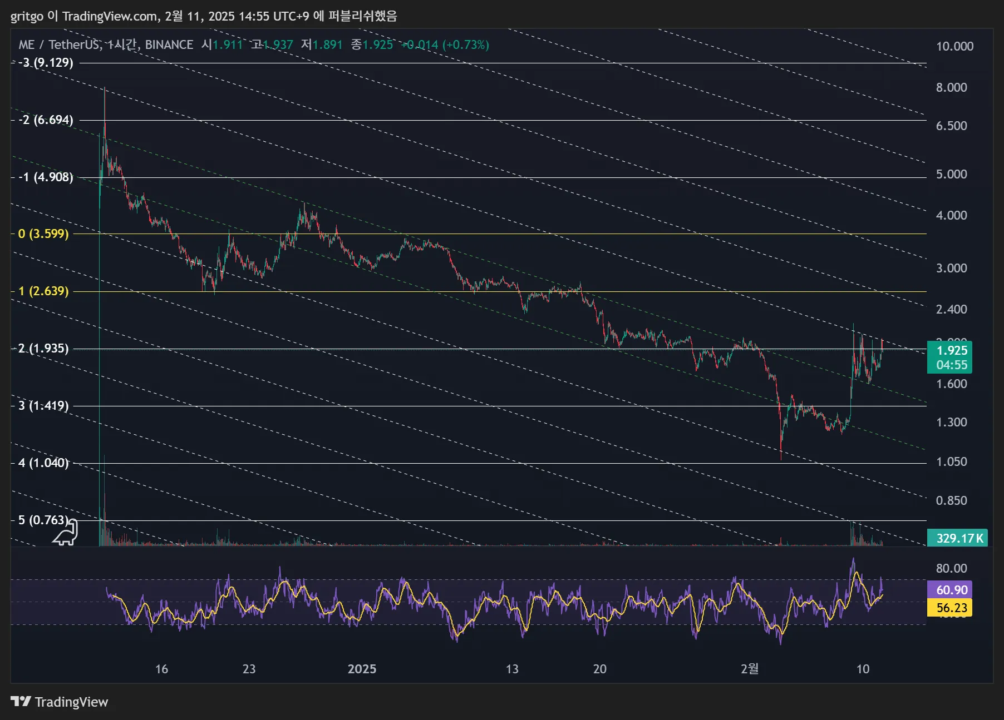The width and height of the screenshot is (1004, 720).
Task: Click the 1.600 price axis tick
Action: pyautogui.click(x=951, y=384)
